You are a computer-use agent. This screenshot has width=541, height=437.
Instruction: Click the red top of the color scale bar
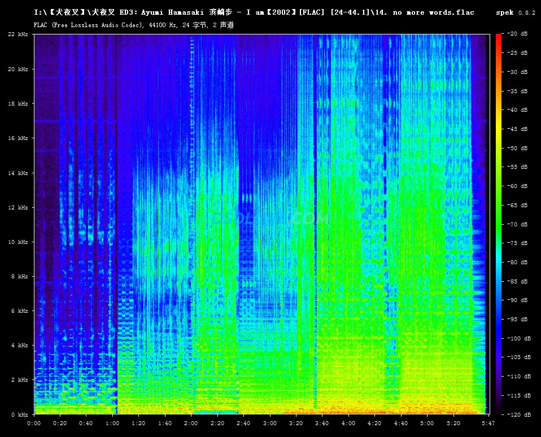498,38
